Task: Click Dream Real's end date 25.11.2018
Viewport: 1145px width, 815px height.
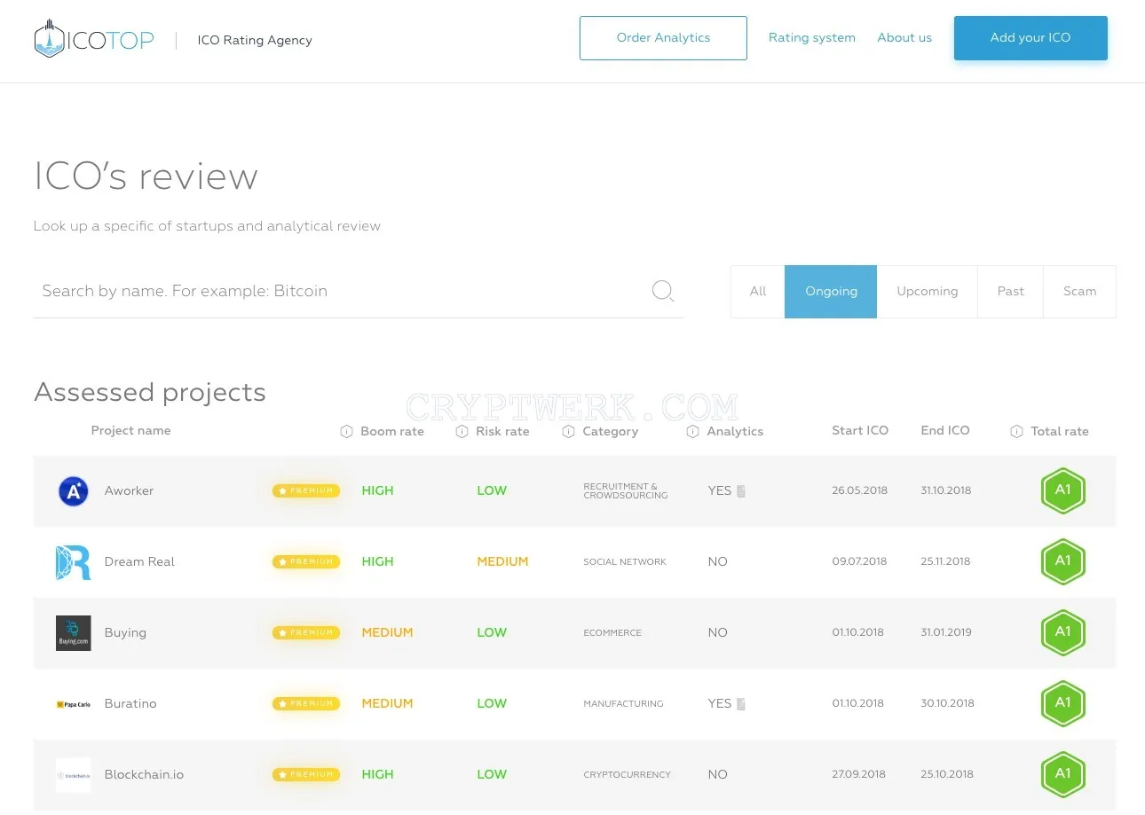Action: (x=945, y=562)
